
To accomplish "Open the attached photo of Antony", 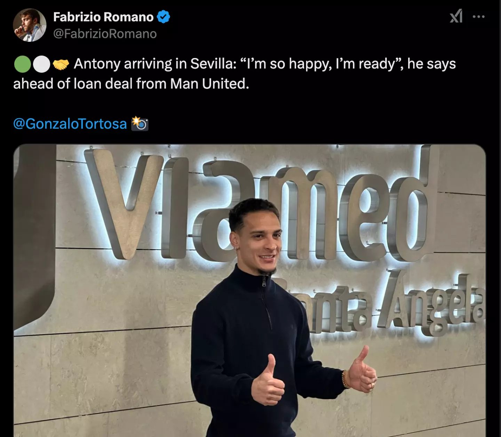I will pos(249,291).
